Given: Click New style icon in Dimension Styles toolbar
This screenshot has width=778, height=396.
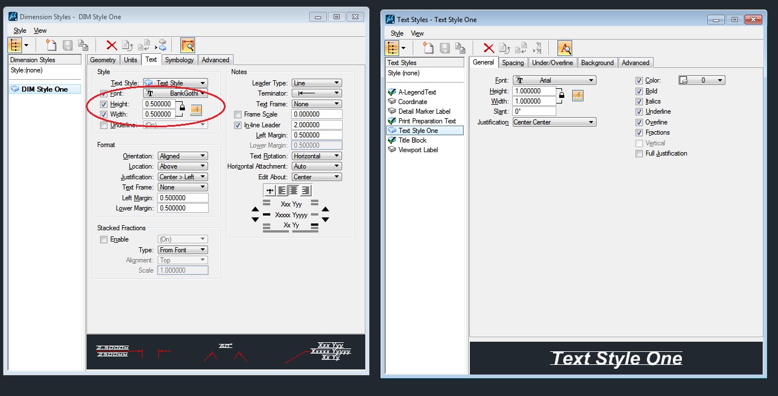Looking at the screenshot, I should (x=52, y=45).
